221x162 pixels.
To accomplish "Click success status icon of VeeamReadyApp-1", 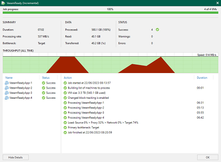I will 43,83.
